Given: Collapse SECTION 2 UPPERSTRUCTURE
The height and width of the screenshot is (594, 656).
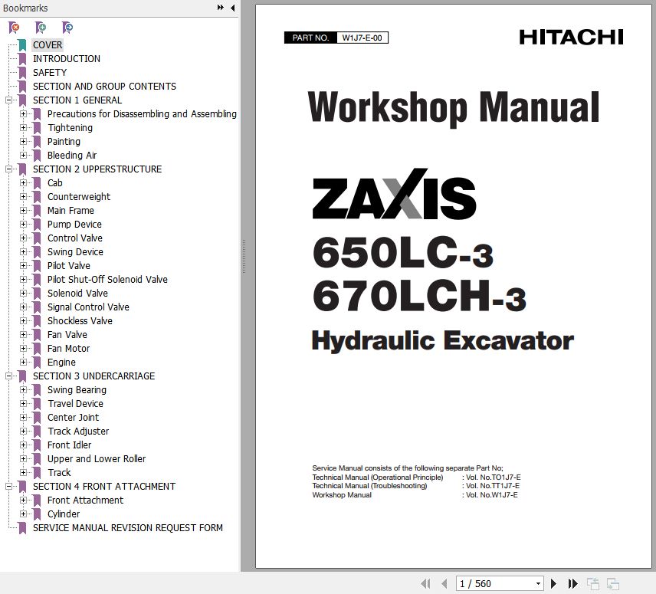Looking at the screenshot, I should (8, 169).
